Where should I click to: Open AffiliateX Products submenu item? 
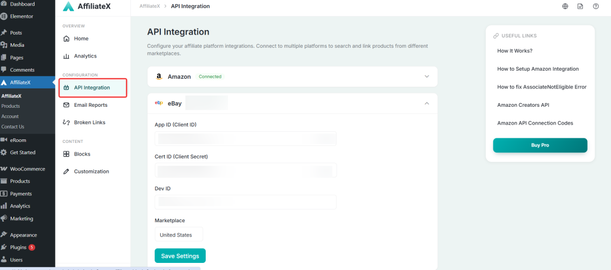click(11, 106)
